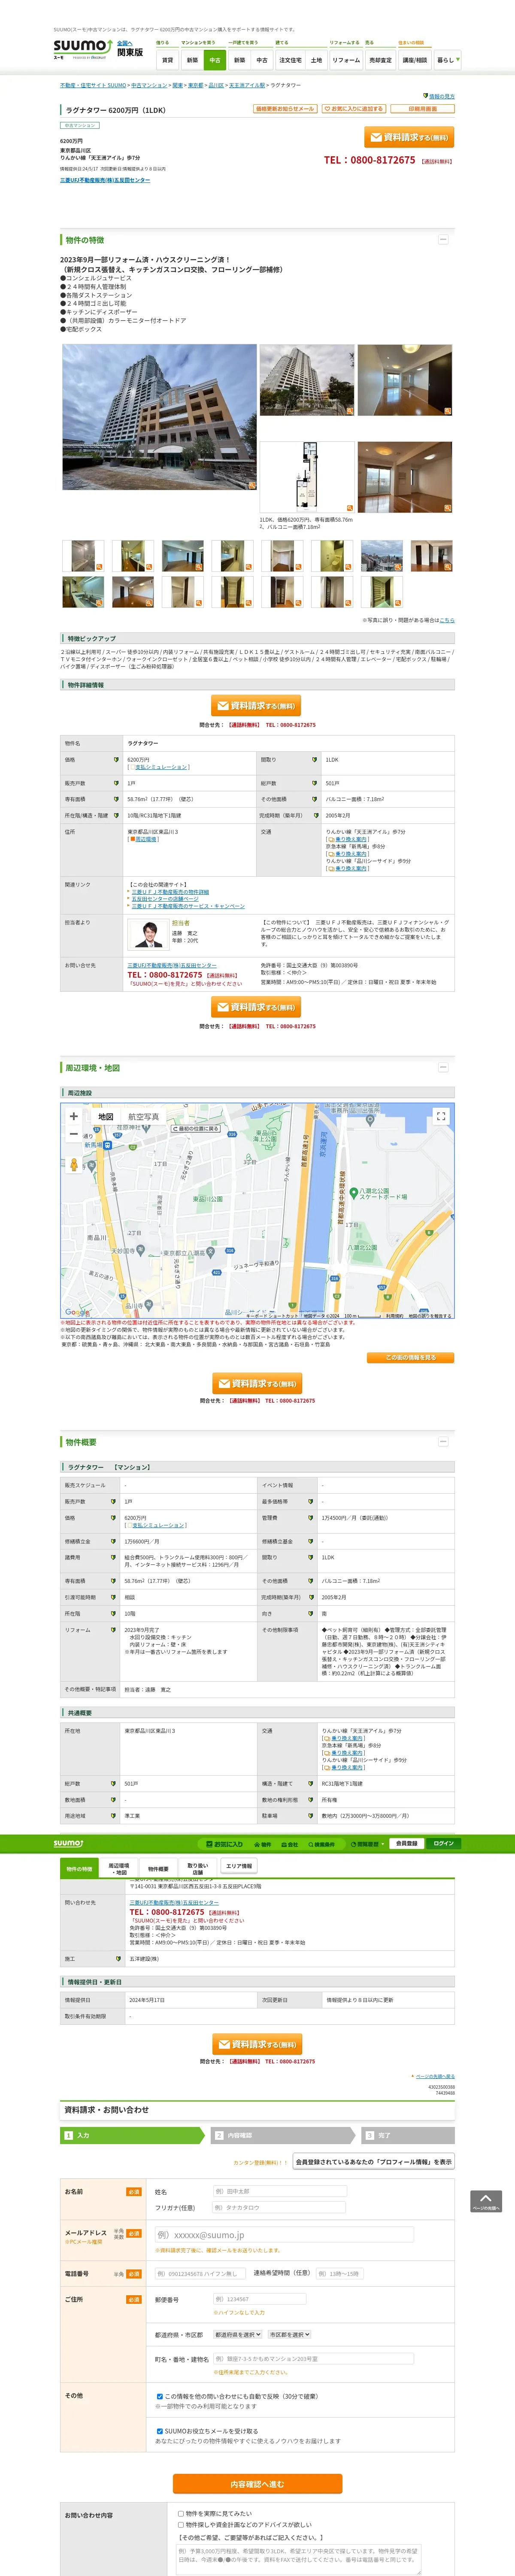Screen dimensions: 515x2576
Task: Click the help icon next to 管理費 in the overview table
Action: tap(311, 1518)
